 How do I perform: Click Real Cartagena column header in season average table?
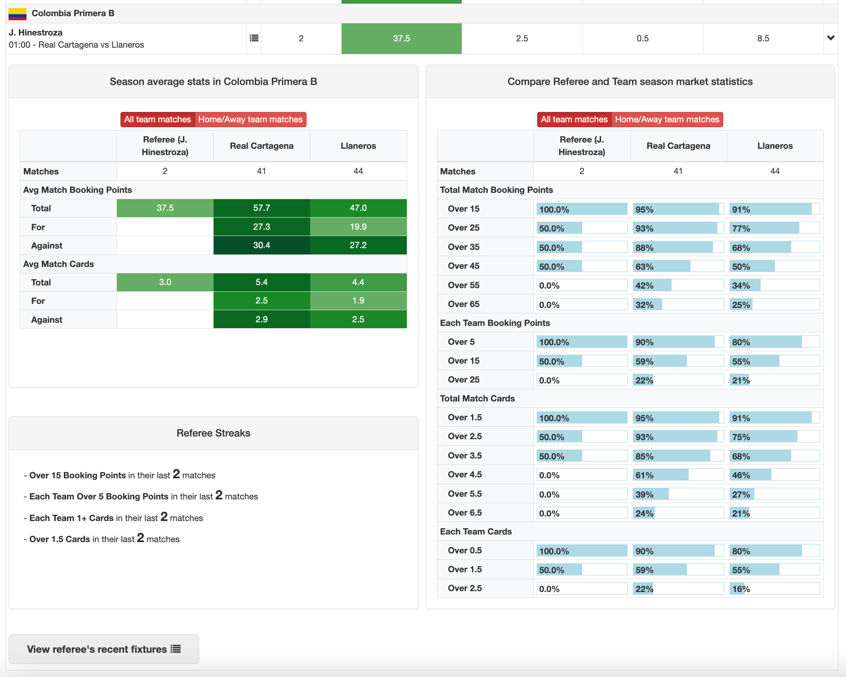pos(262,146)
